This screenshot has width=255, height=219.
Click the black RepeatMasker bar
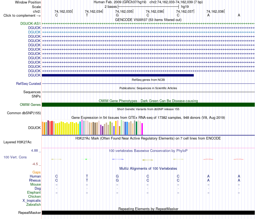click(148, 213)
